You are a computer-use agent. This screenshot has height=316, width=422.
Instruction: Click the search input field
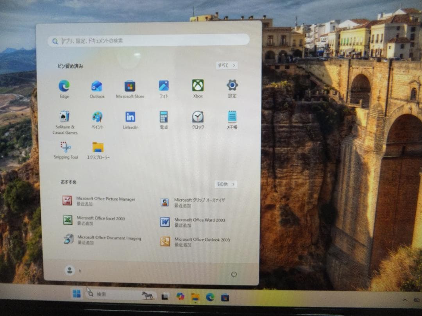point(150,40)
